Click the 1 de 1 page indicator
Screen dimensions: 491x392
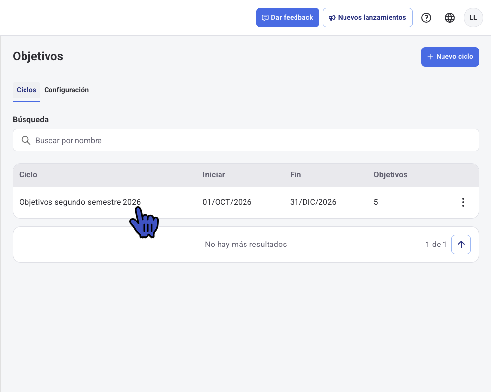pyautogui.click(x=436, y=244)
